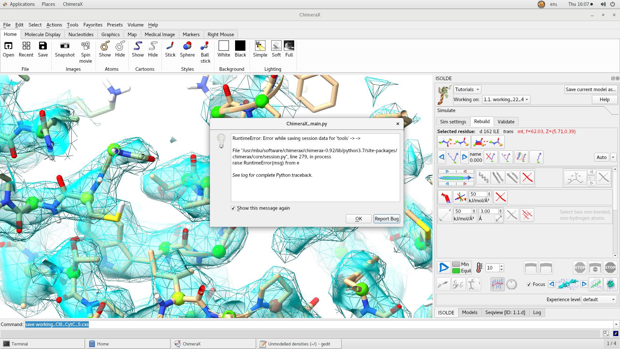Click the temperature thermometer icon
This screenshot has height=349, width=620.
479,268
